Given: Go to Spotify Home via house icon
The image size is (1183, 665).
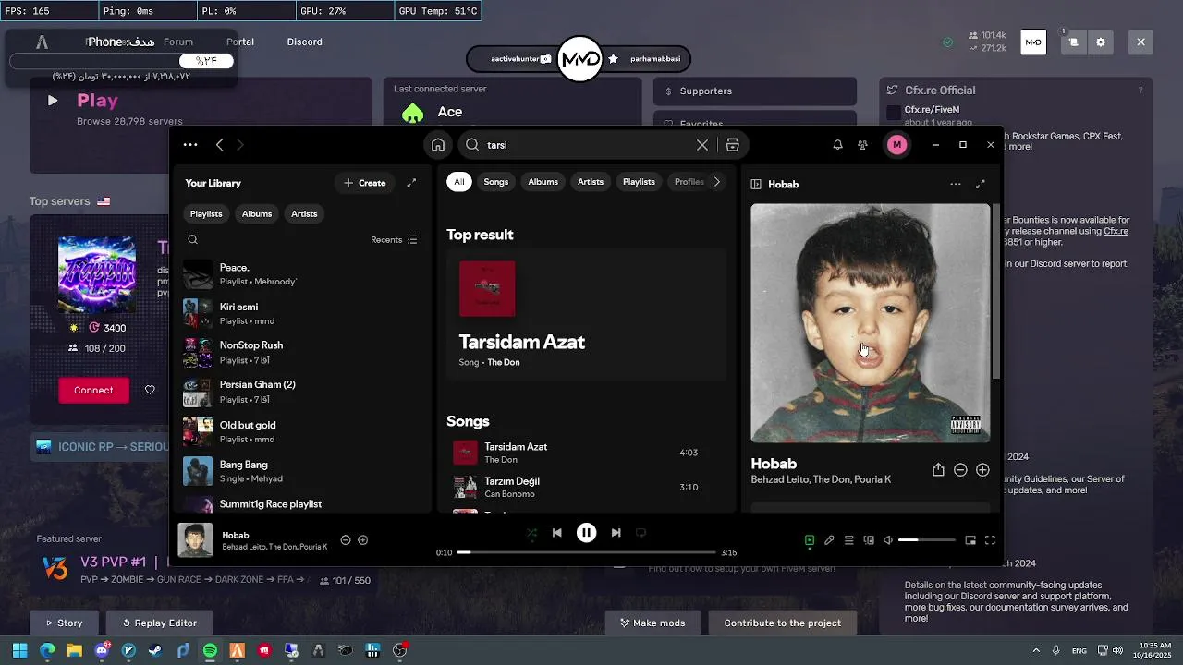Looking at the screenshot, I should pyautogui.click(x=438, y=145).
